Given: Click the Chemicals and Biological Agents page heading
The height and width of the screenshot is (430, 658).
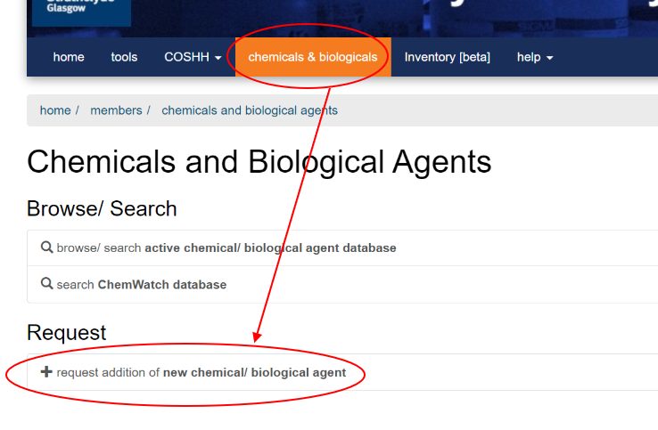Looking at the screenshot, I should (x=259, y=162).
